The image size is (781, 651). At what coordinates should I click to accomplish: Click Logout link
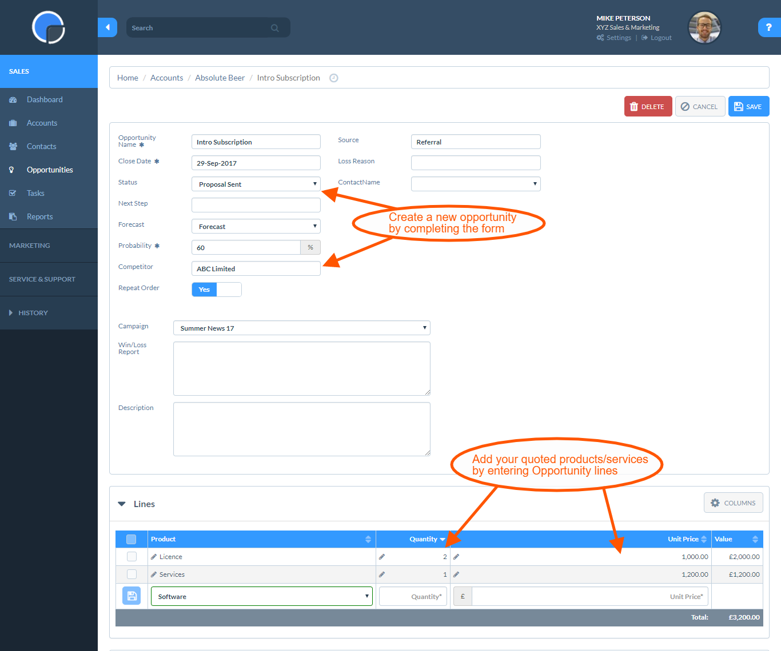coord(656,38)
